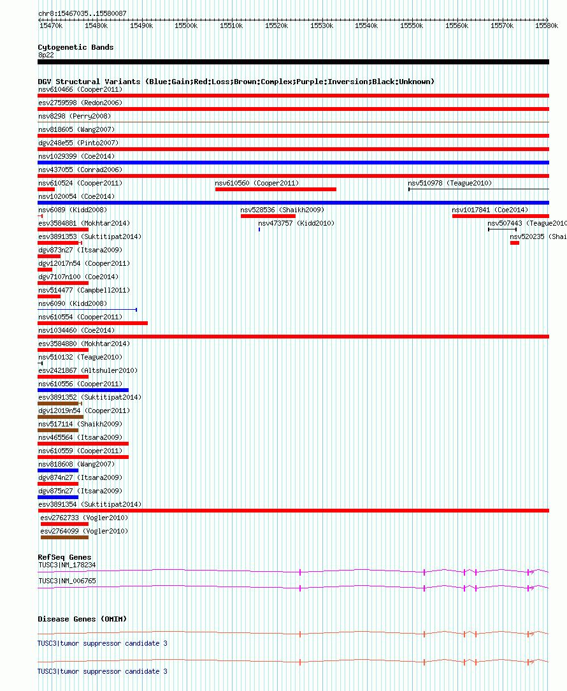Click the red bar under nsv610560
The height and width of the screenshot is (691, 567).
(x=276, y=189)
